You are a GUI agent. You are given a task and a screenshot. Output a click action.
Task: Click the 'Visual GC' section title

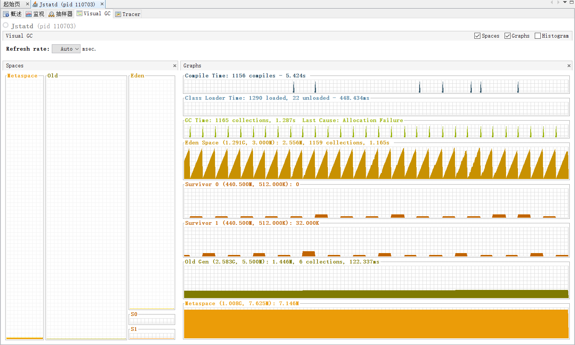tap(19, 36)
